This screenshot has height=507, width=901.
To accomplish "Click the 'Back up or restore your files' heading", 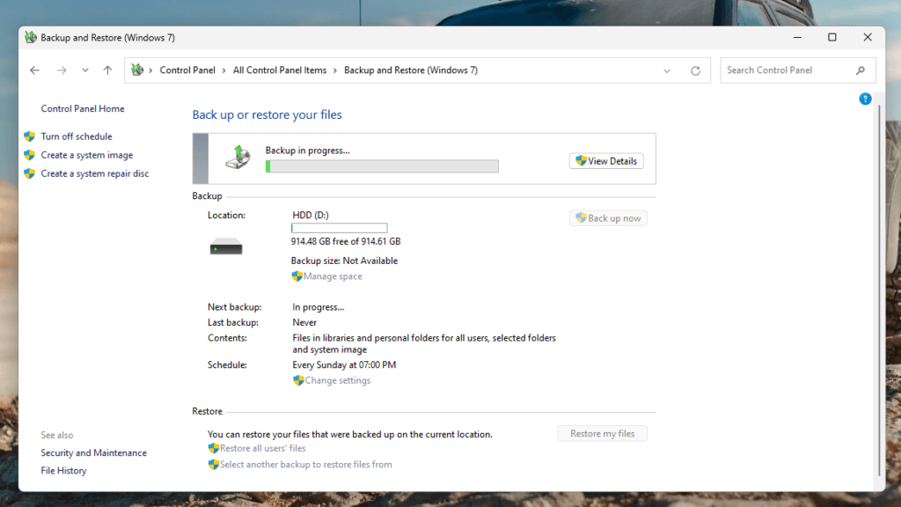I will click(267, 114).
